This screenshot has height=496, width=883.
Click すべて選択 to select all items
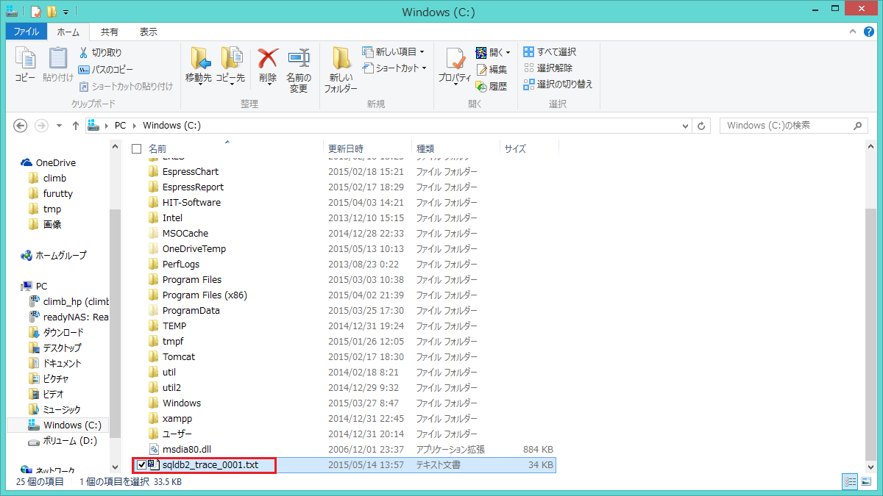coord(550,51)
